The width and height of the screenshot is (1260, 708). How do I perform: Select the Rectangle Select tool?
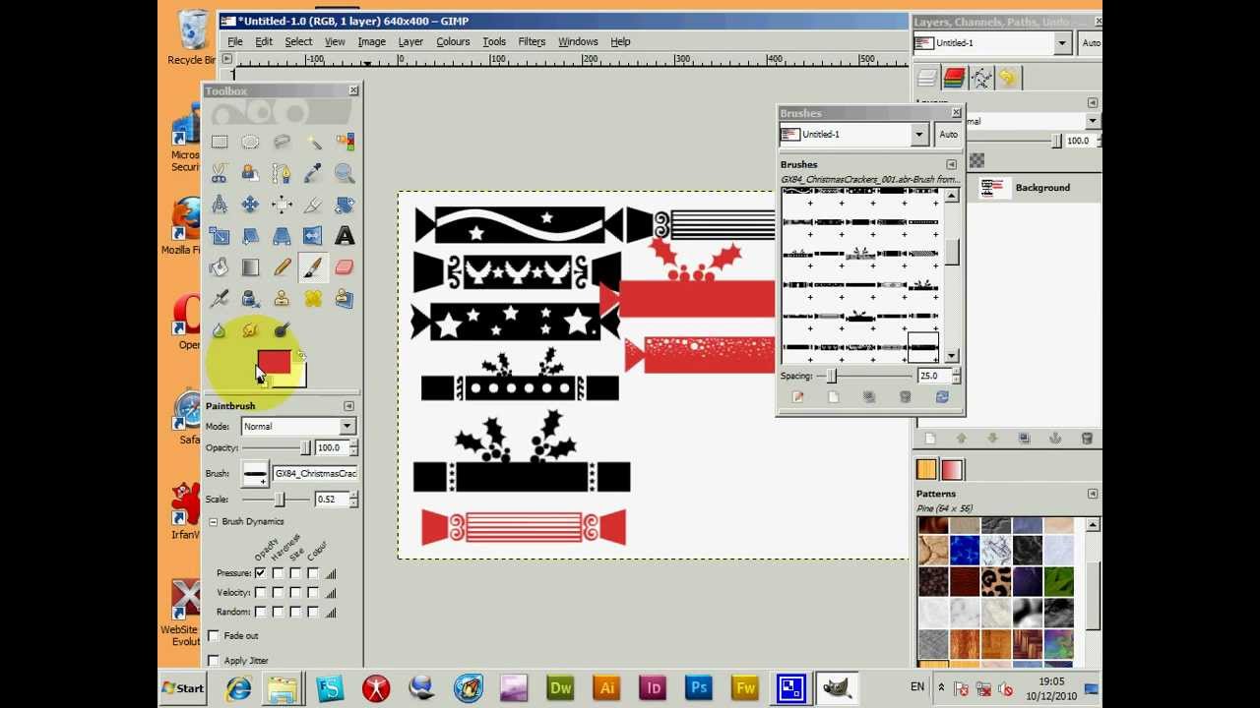pos(220,143)
